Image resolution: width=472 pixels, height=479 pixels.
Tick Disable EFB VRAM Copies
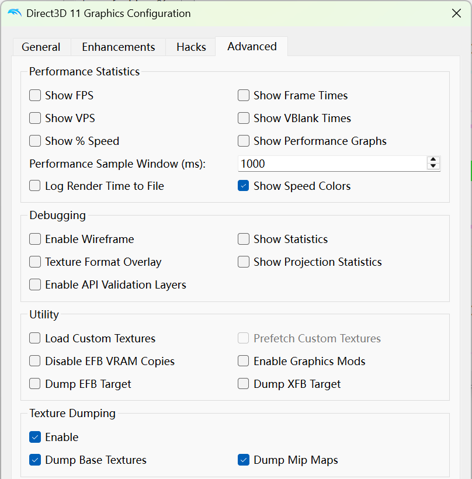[35, 361]
